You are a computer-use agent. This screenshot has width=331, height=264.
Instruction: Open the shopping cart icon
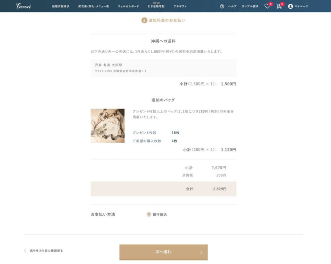(x=279, y=6)
